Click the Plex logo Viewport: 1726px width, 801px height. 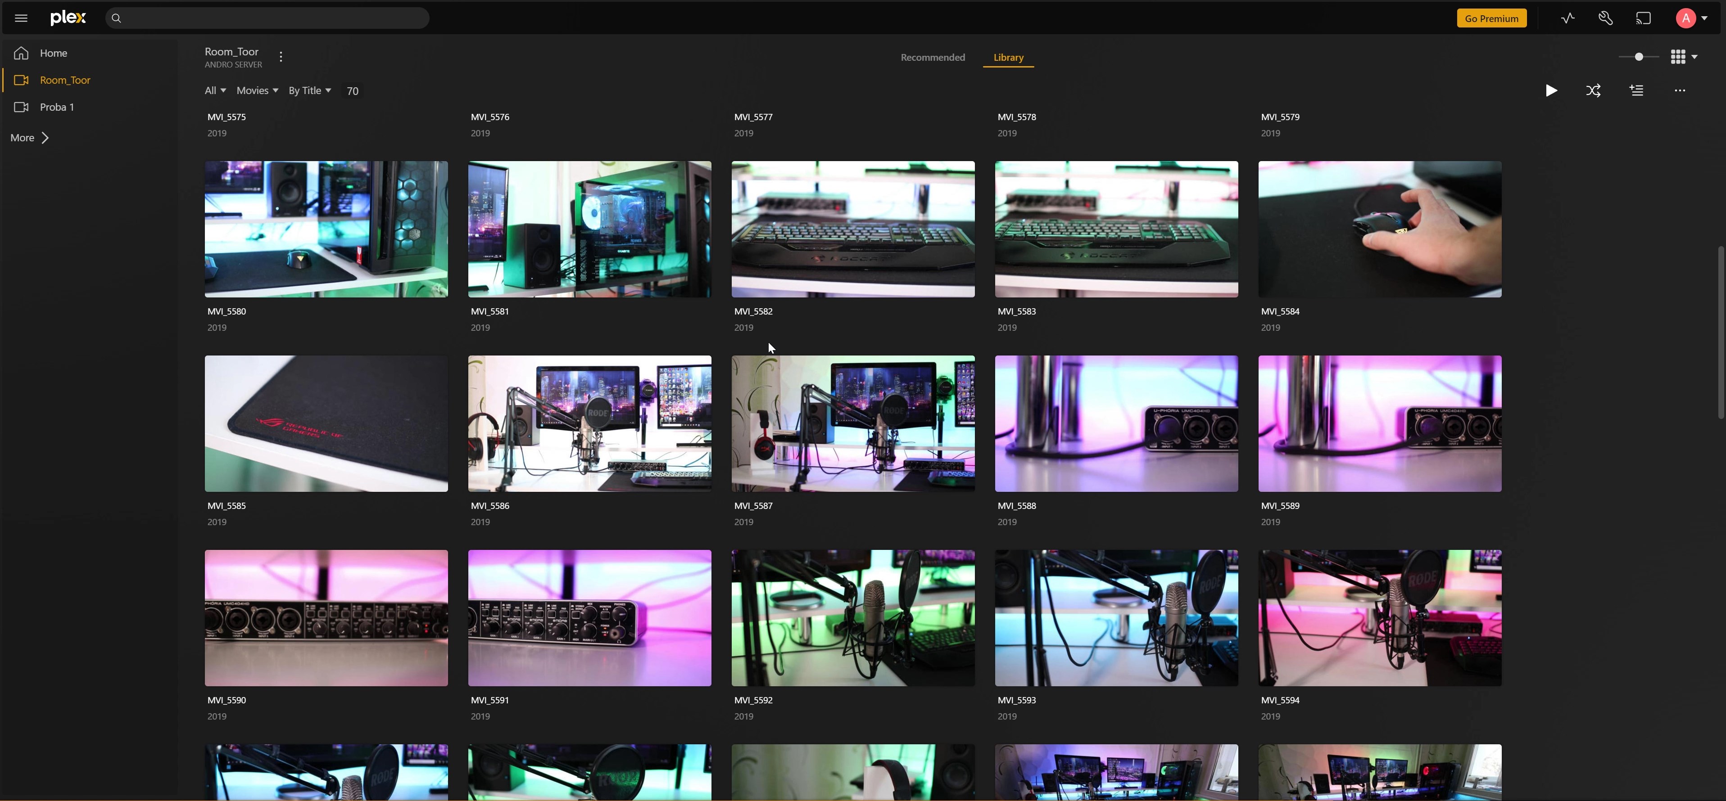click(68, 18)
